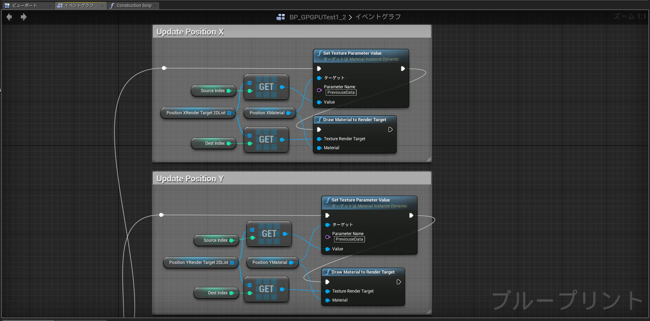Click the exec output pin of lower Draw Material node
The image size is (650, 321).
click(x=399, y=282)
